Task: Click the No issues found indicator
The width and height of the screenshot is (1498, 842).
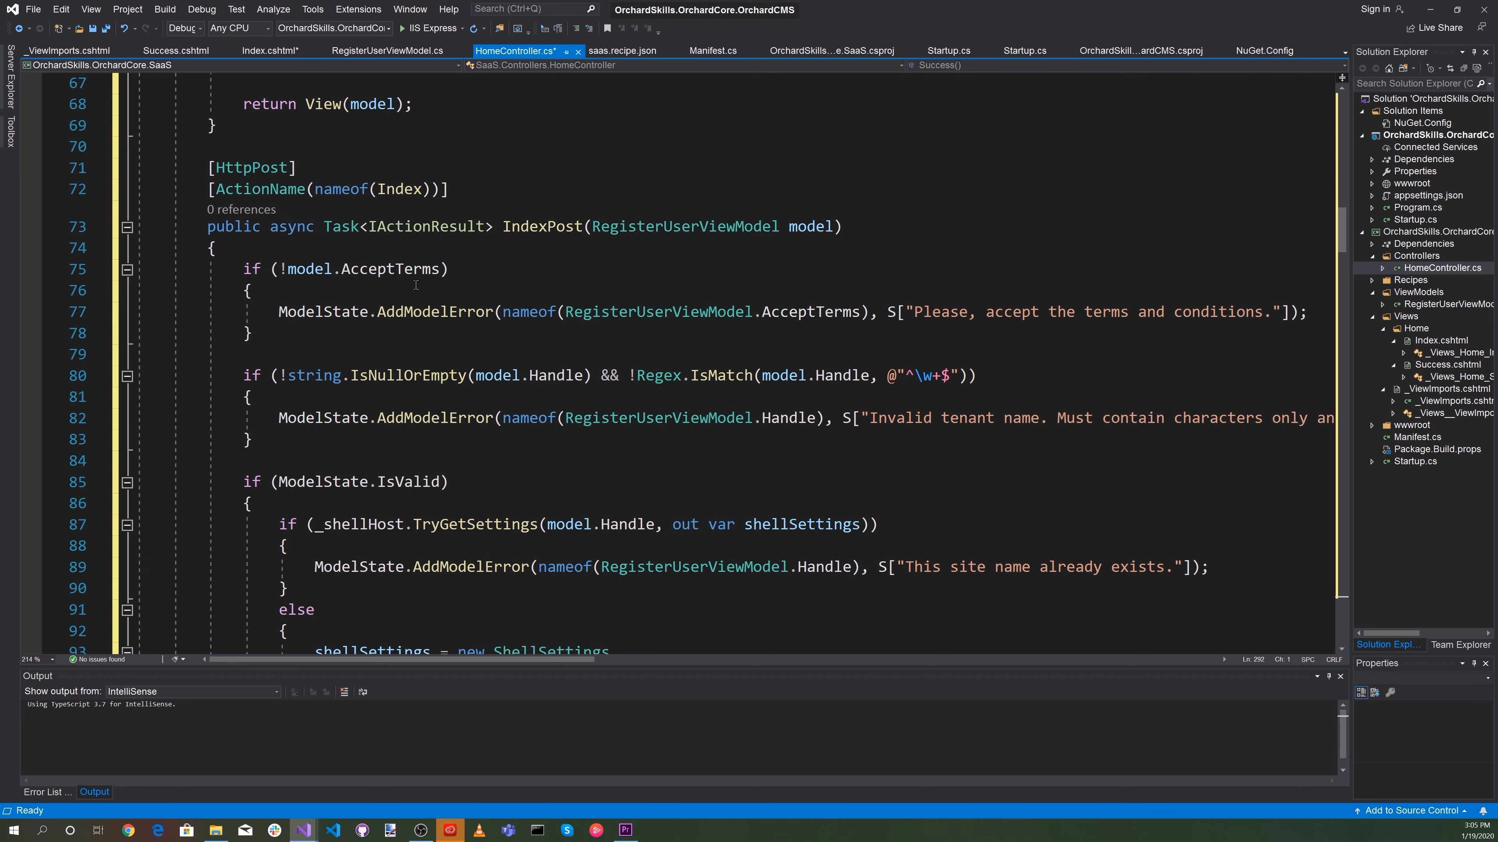Action: [97, 659]
